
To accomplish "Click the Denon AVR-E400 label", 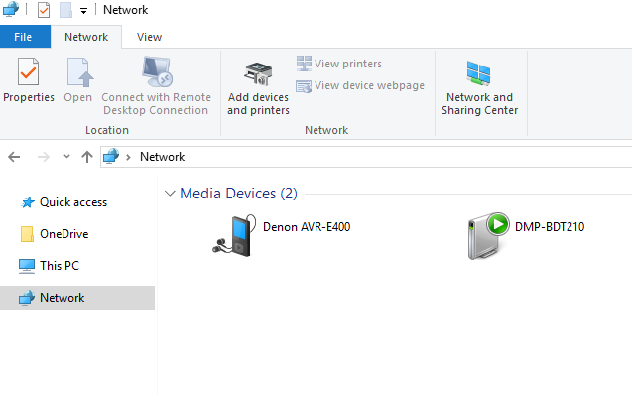I will pos(307,227).
